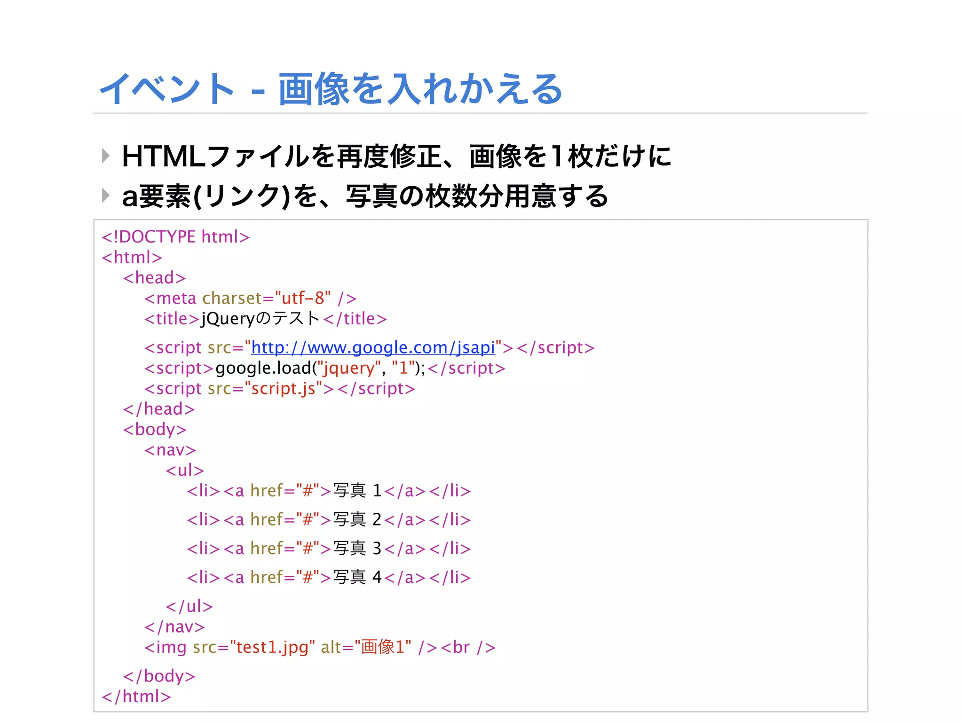Click the list item line 写真 4
Image resolution: width=963 pixels, height=722 pixels.
tap(329, 578)
